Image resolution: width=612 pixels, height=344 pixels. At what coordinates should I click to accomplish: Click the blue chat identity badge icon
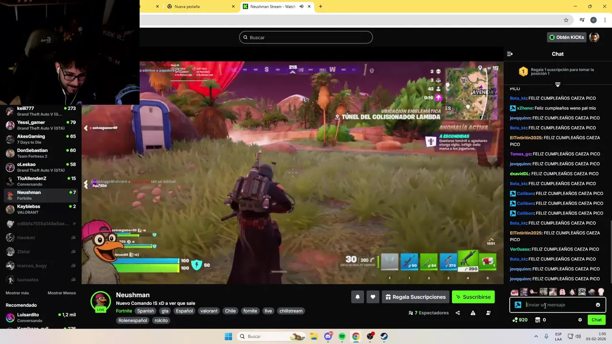[x=518, y=305]
